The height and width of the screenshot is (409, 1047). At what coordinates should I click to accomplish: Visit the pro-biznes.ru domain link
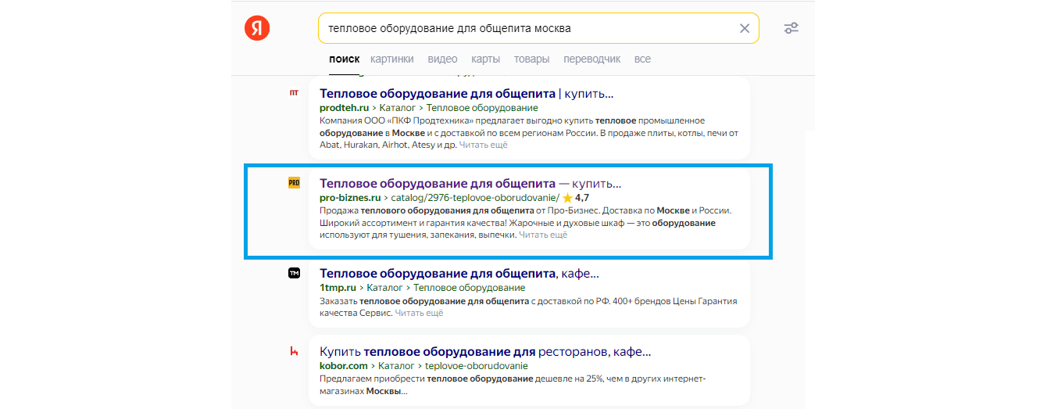(350, 198)
